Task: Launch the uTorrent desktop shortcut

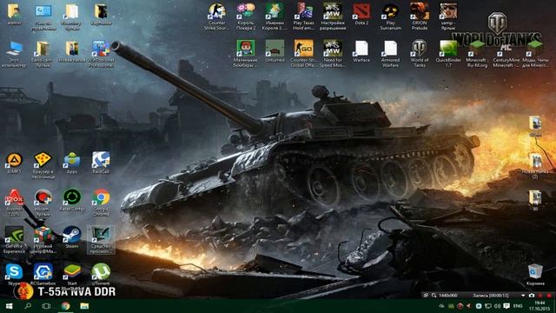Action: coord(101,275)
